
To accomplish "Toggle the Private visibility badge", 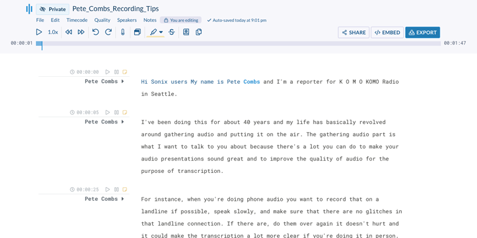I will pyautogui.click(x=53, y=9).
